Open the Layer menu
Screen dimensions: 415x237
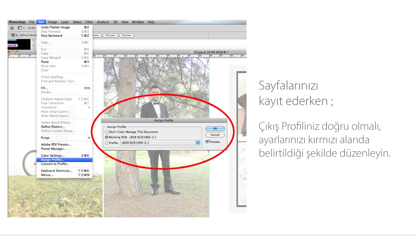click(x=65, y=22)
